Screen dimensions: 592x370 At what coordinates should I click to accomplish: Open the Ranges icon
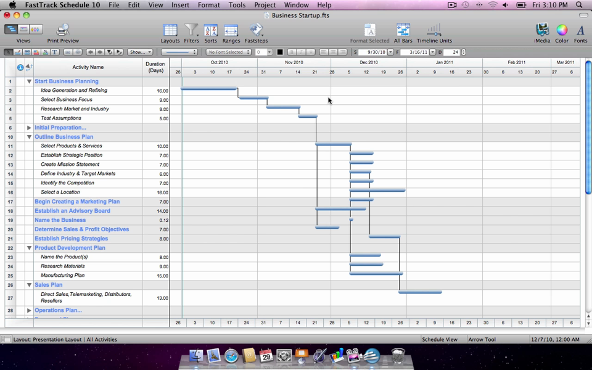(231, 30)
